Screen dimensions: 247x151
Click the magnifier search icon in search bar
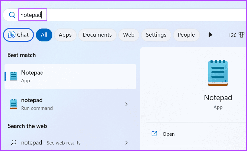[12, 15]
